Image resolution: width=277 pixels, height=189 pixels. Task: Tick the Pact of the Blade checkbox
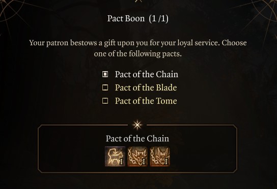click(x=105, y=87)
